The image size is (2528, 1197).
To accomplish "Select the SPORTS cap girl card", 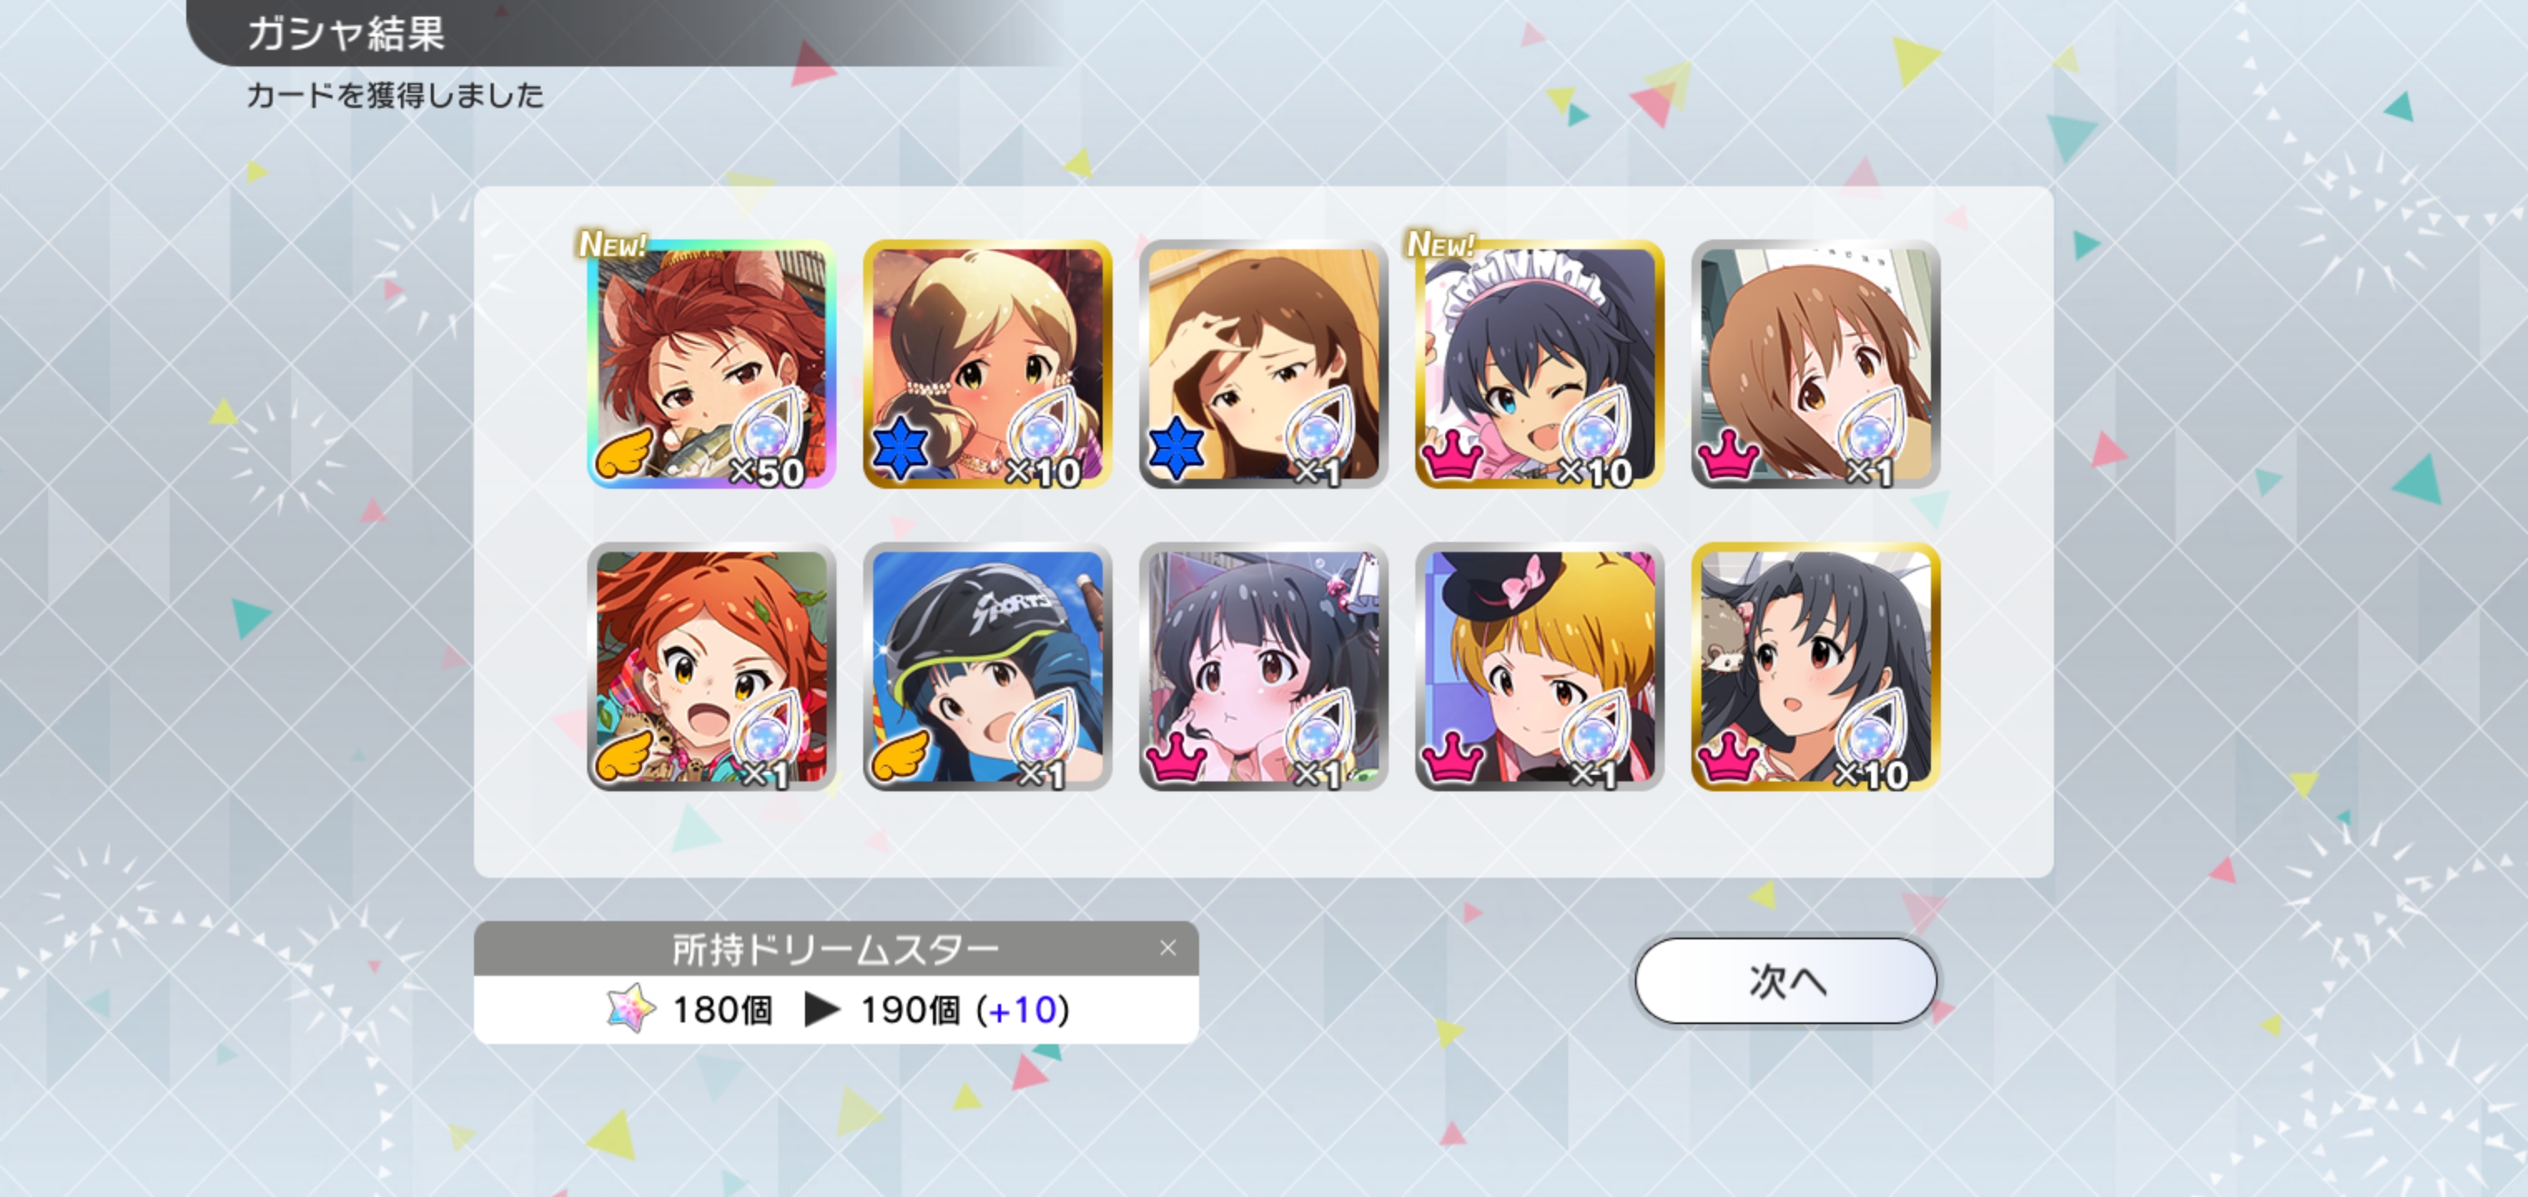I will (987, 666).
